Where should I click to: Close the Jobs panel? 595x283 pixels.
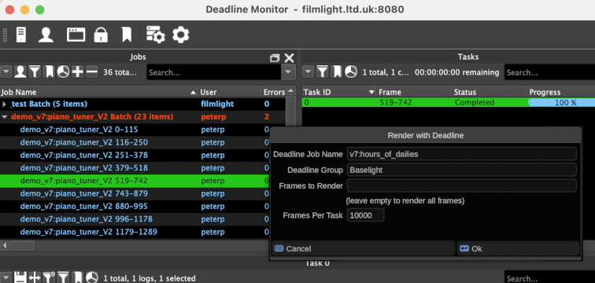[x=289, y=58]
